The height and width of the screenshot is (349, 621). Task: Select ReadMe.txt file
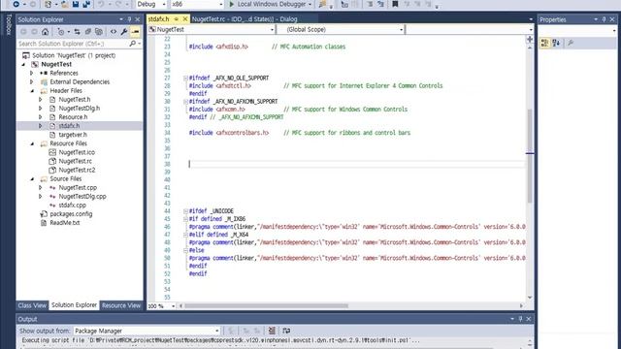(x=65, y=223)
